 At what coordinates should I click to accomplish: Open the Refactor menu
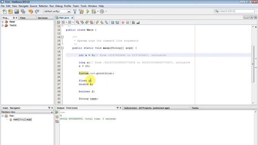(x=43, y=6)
